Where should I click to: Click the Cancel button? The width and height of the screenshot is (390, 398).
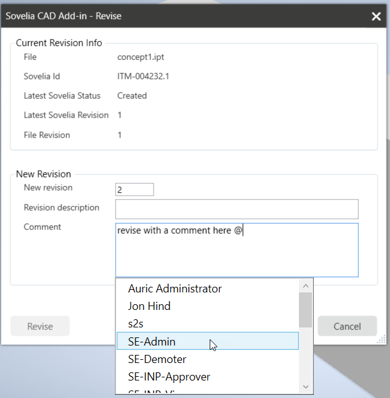pos(347,326)
